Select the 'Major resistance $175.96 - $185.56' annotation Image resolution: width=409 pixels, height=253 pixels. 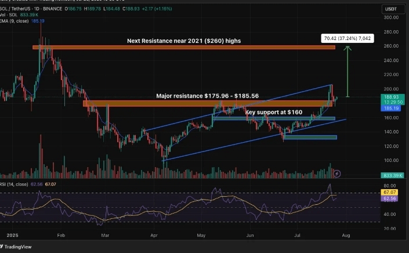click(x=207, y=96)
